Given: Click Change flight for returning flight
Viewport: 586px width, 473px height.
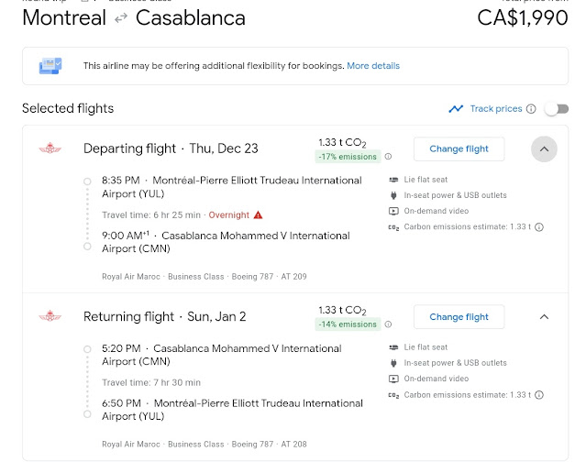Looking at the screenshot, I should (459, 317).
